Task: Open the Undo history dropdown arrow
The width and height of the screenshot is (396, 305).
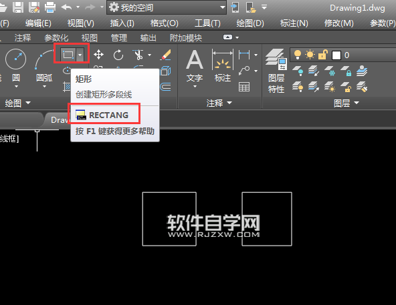Action: tap(78, 7)
